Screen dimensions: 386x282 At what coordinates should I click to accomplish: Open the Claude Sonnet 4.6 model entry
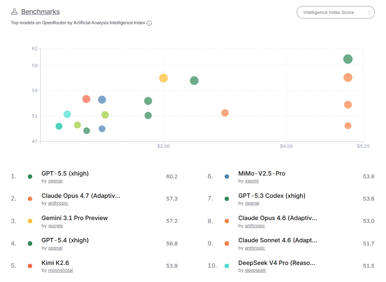pos(278,240)
